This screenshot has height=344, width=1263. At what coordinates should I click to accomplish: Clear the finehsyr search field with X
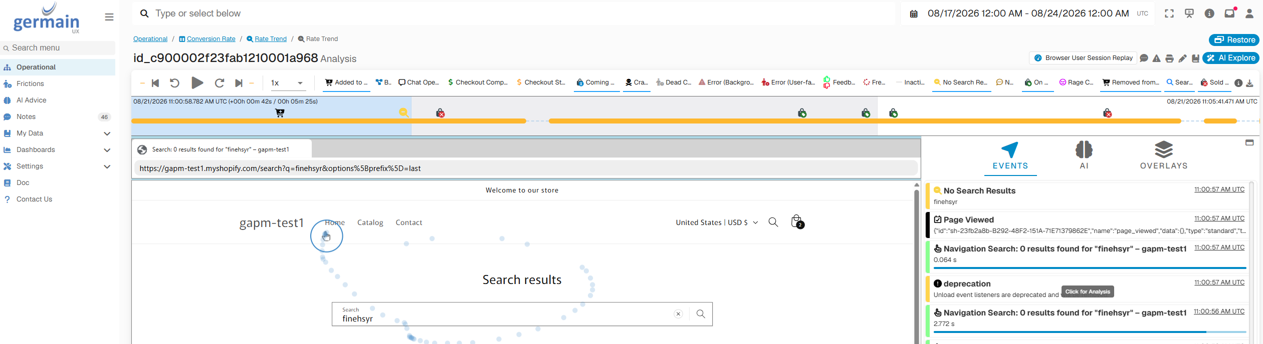678,314
